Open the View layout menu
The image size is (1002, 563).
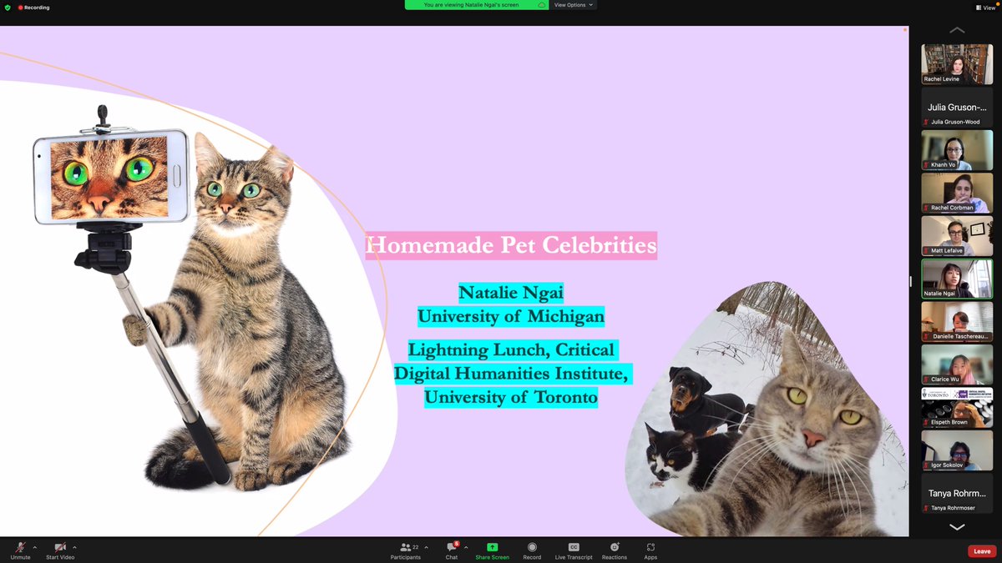point(985,7)
